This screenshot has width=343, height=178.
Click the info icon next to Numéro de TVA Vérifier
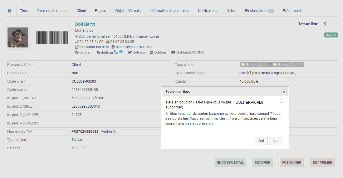click(114, 132)
